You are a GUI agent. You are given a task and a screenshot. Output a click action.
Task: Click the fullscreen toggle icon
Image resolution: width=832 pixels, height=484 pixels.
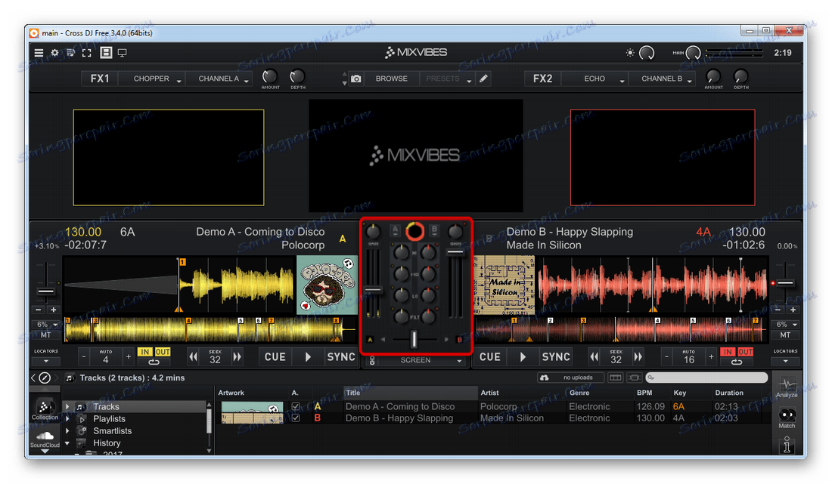[x=87, y=53]
